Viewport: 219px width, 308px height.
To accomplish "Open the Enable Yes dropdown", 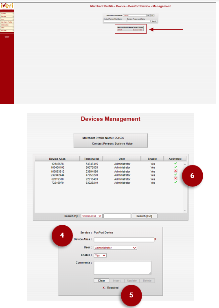I will (x=100, y=255).
